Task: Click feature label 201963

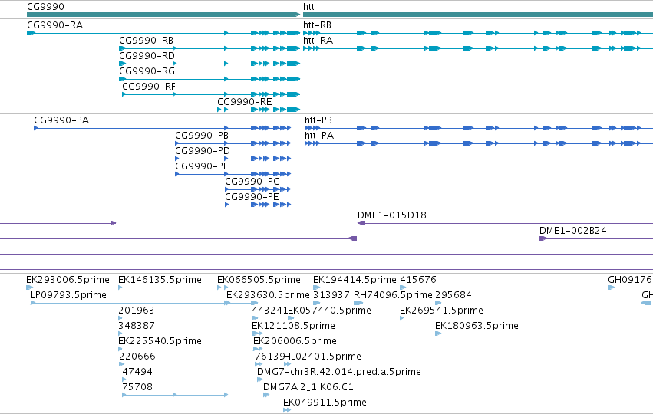Action: 136,310
